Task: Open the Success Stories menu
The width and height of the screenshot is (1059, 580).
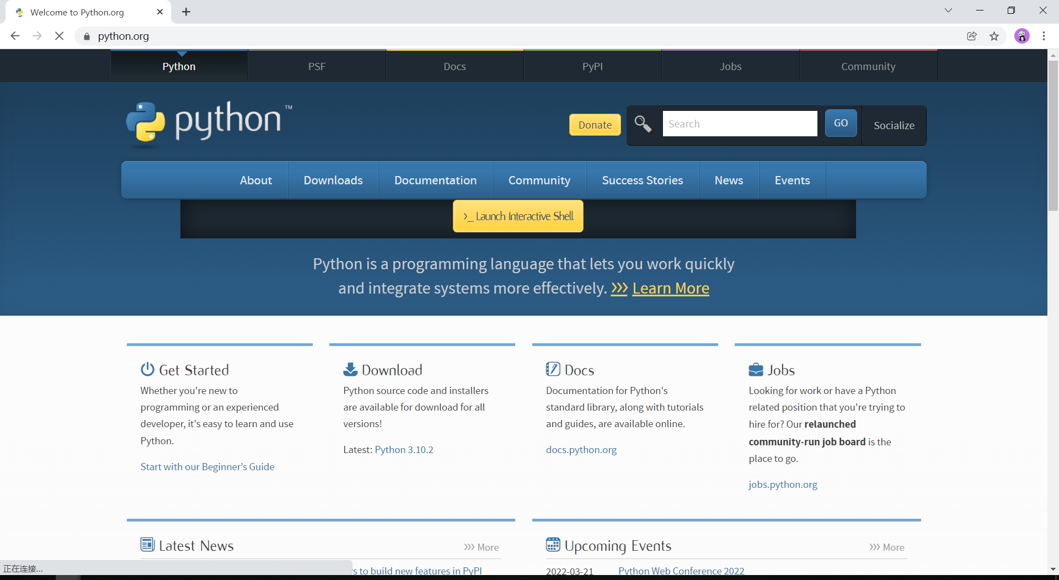Action: pyautogui.click(x=643, y=180)
